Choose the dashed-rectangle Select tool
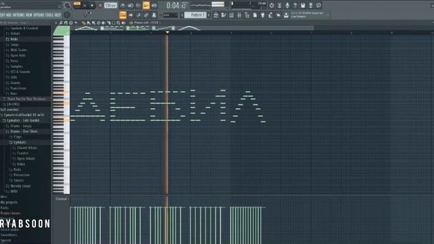434x244 pixels. pos(113,23)
